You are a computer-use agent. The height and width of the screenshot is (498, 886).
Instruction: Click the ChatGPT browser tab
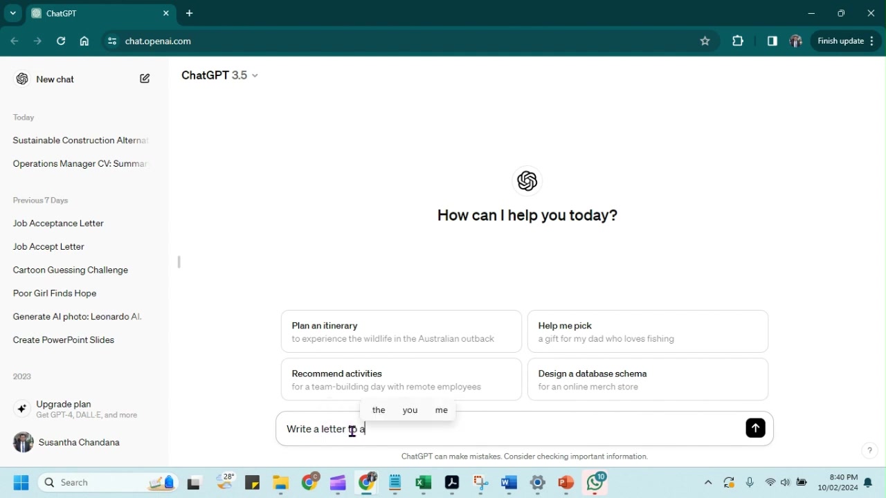(x=100, y=13)
